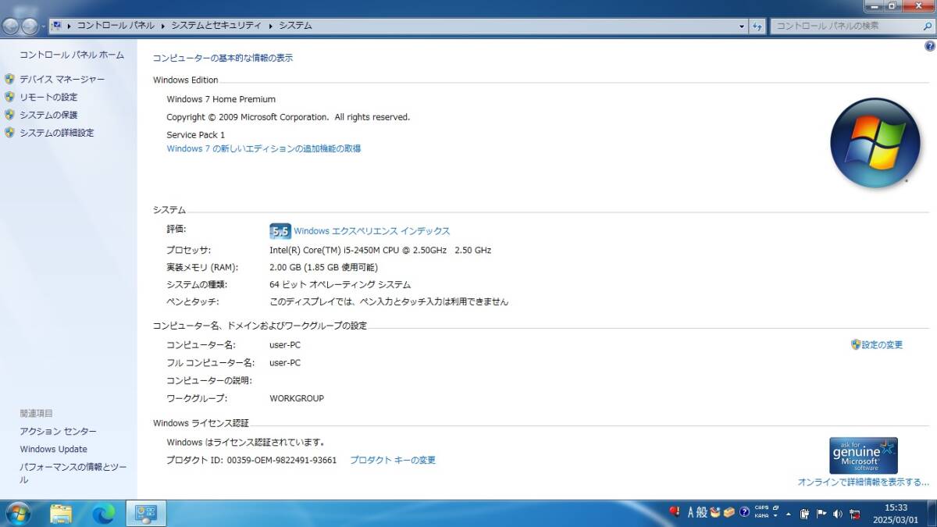Open Windows Update link

coord(54,449)
